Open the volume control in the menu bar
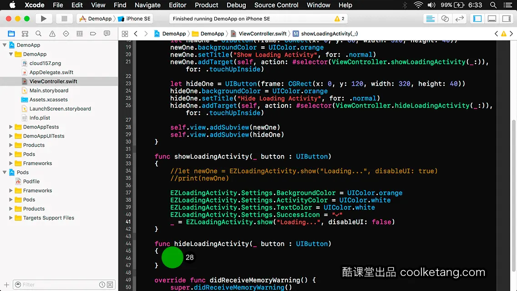This screenshot has width=517, height=291. coord(431,5)
